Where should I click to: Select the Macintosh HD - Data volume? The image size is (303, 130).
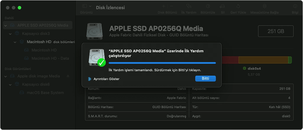[x=50, y=58]
